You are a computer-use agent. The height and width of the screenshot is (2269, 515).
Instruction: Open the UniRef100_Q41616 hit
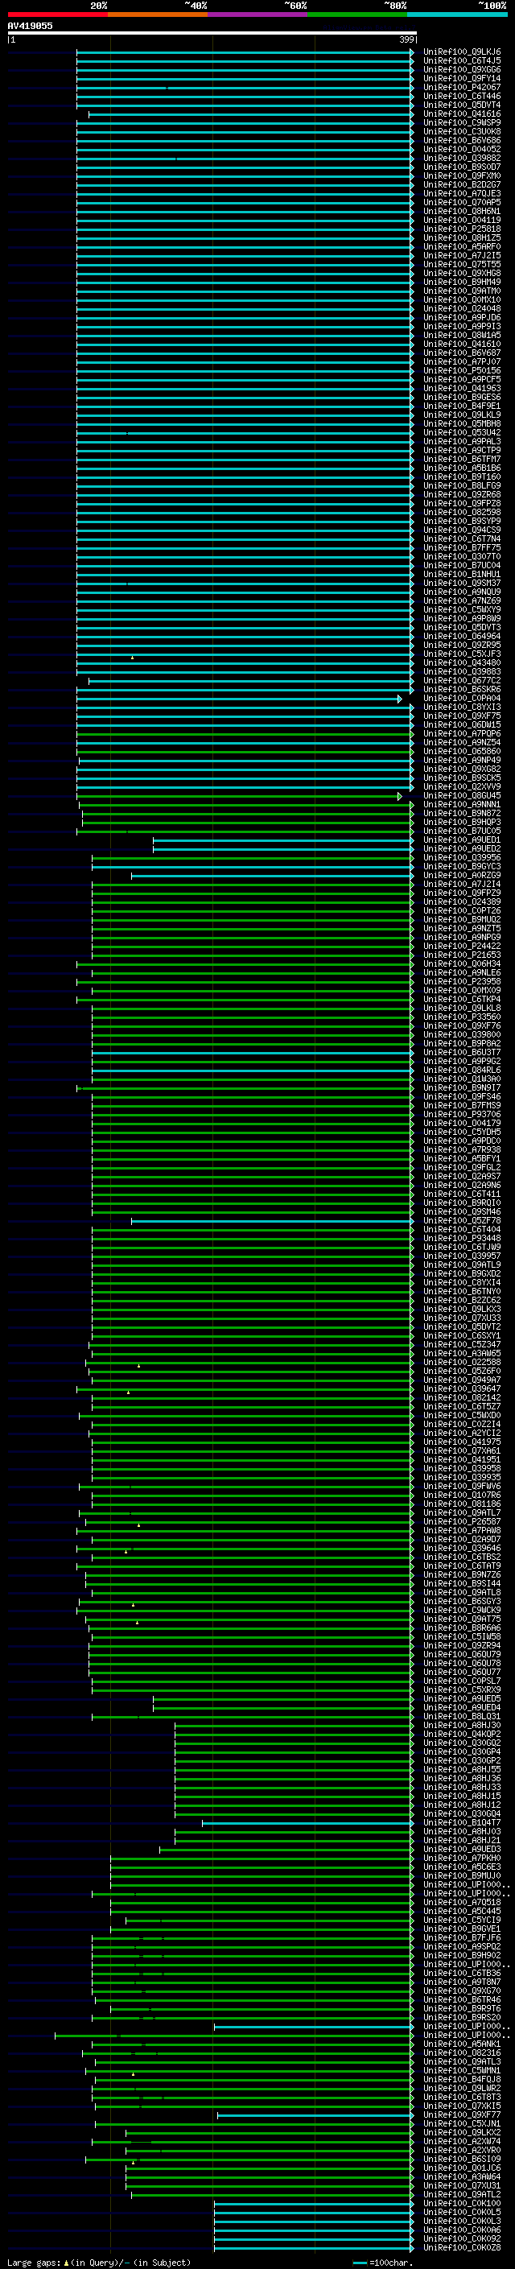(x=462, y=113)
